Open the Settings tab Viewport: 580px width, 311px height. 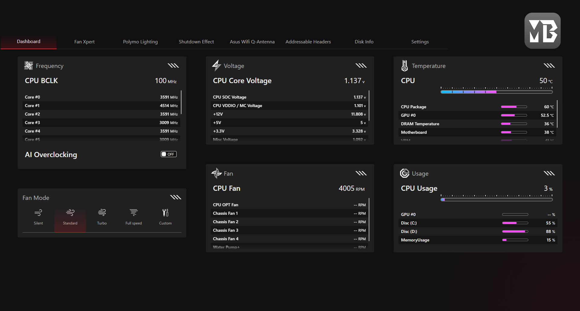point(420,42)
